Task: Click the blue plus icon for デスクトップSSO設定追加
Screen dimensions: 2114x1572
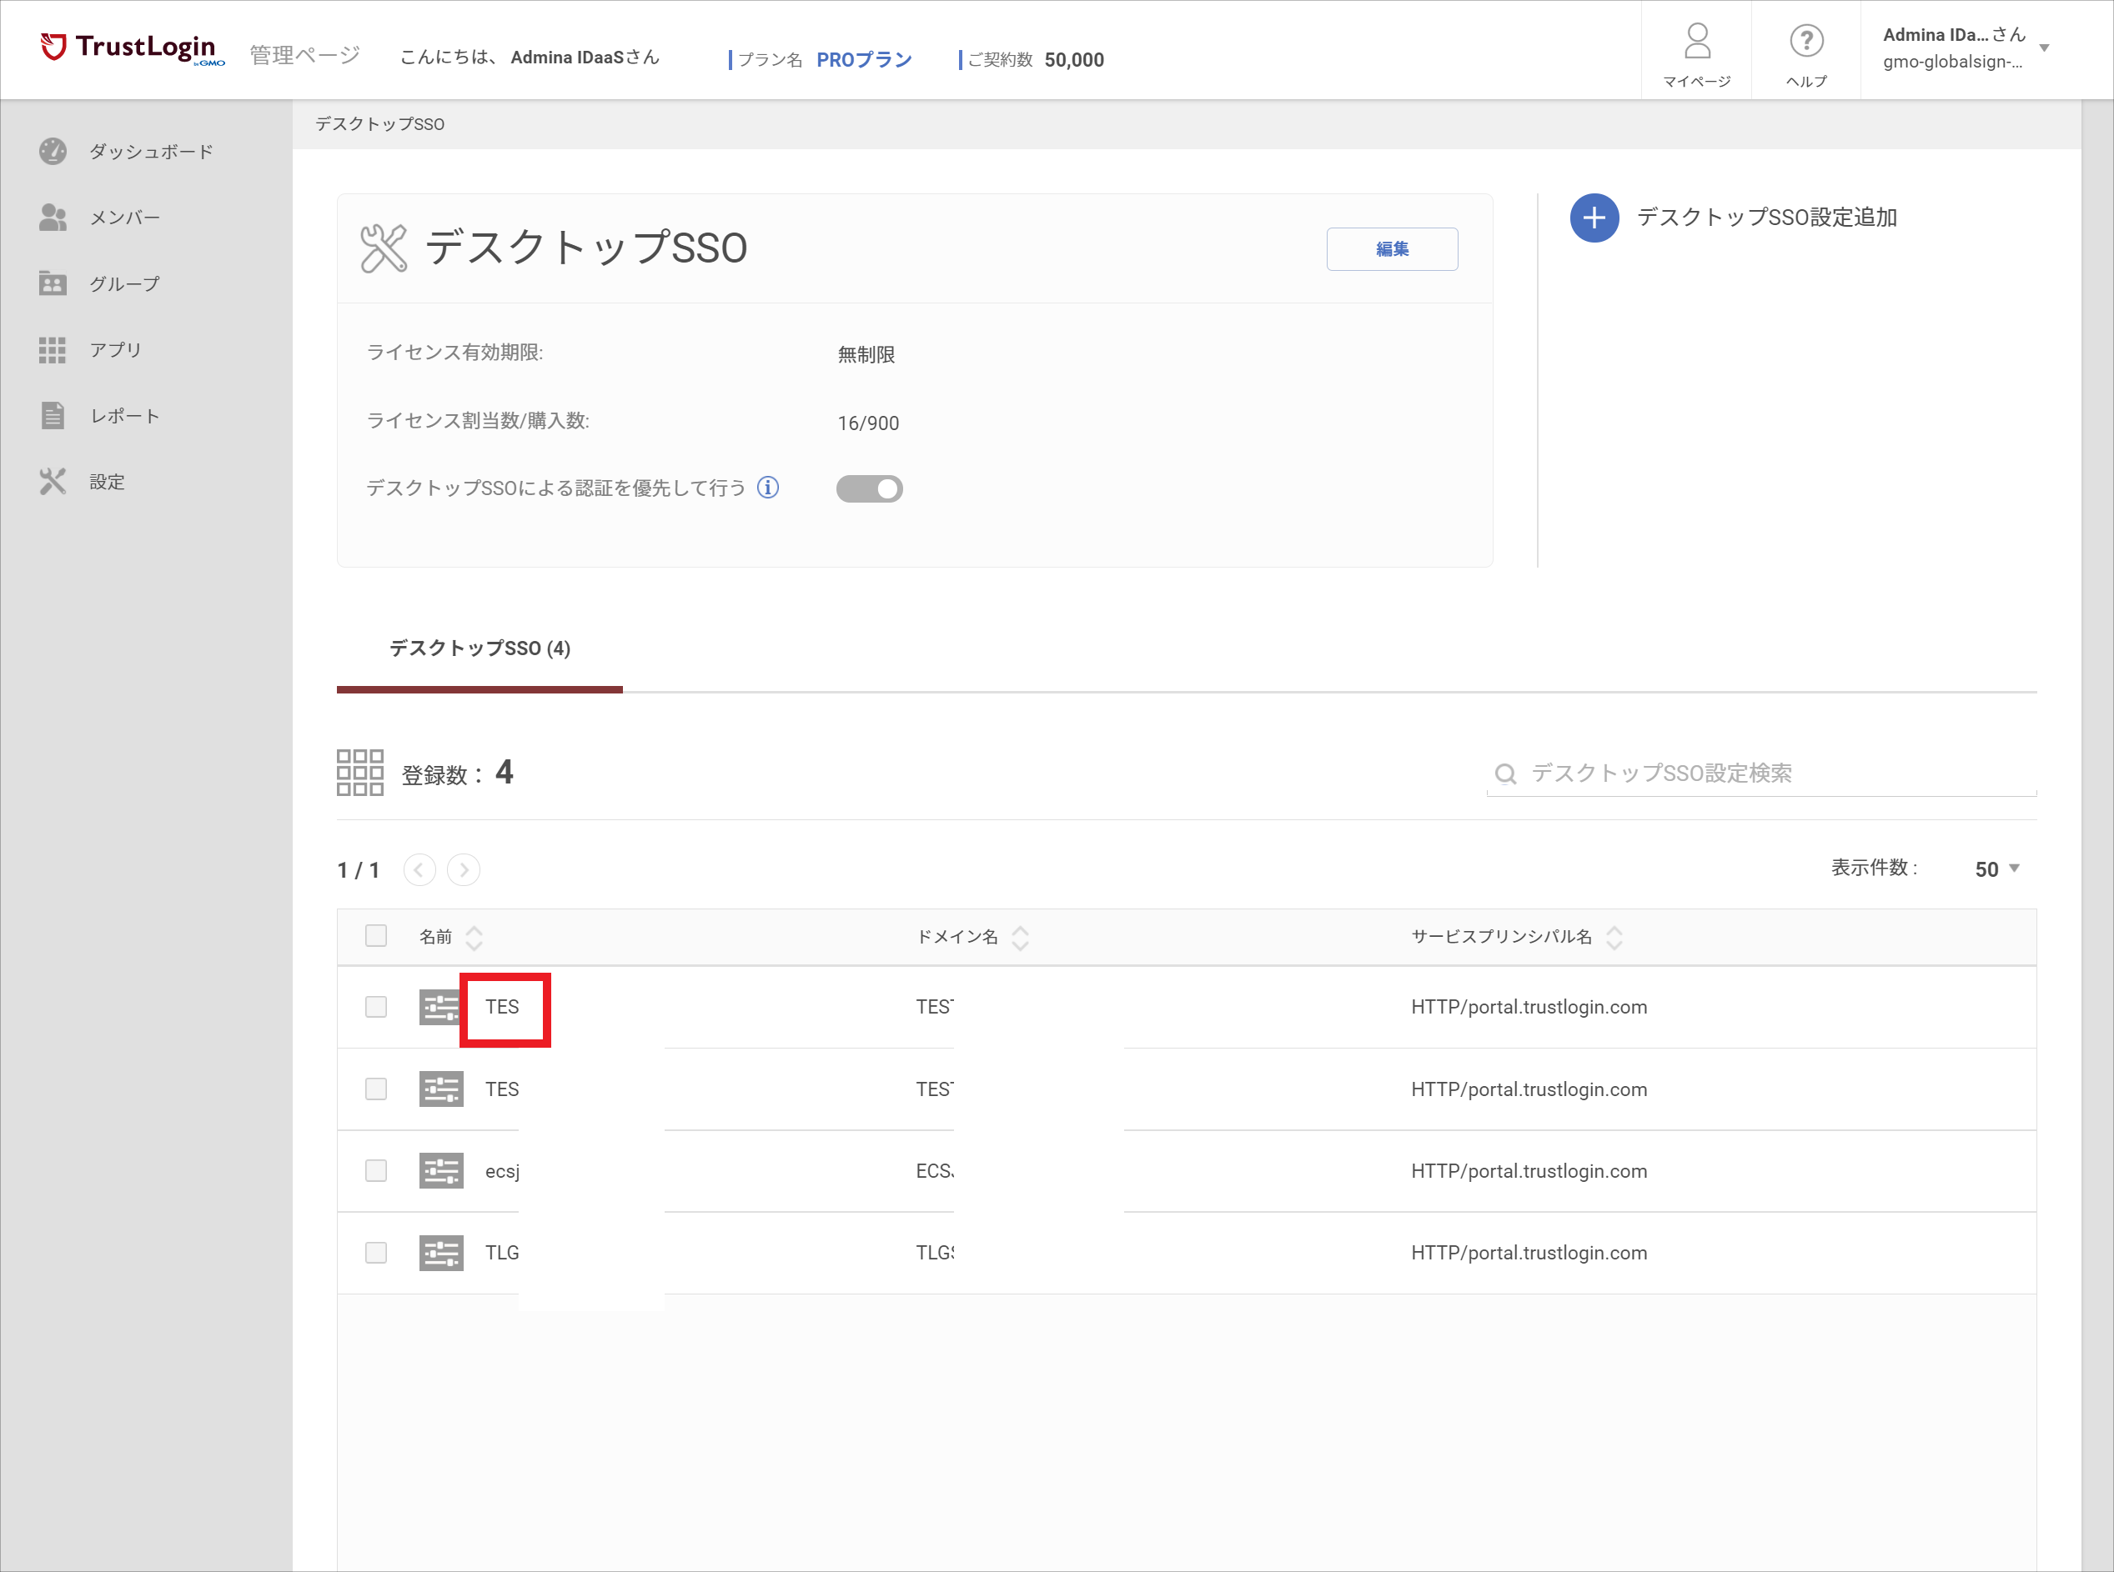Action: click(x=1594, y=218)
